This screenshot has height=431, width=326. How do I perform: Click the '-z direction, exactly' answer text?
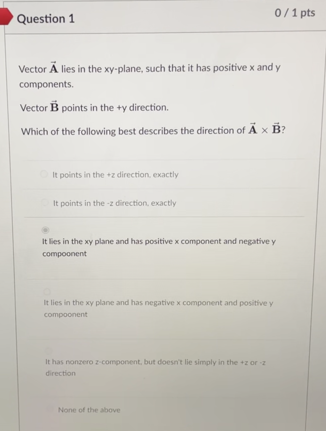click(x=114, y=203)
